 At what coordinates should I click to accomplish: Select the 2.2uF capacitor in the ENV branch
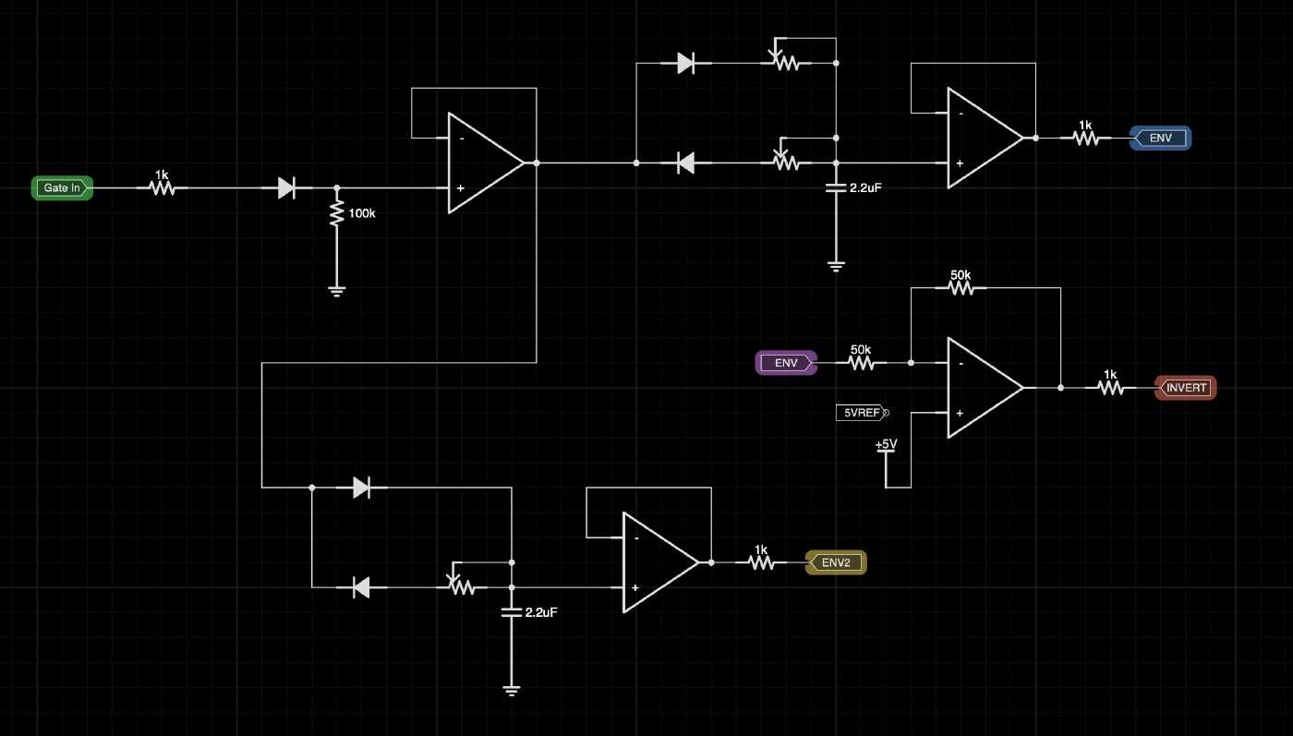click(836, 187)
